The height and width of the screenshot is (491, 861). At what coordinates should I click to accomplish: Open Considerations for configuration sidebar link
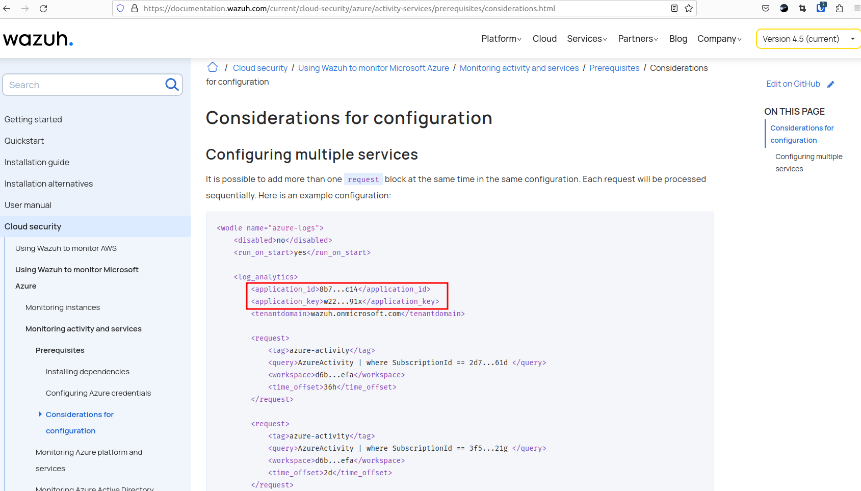(x=80, y=423)
